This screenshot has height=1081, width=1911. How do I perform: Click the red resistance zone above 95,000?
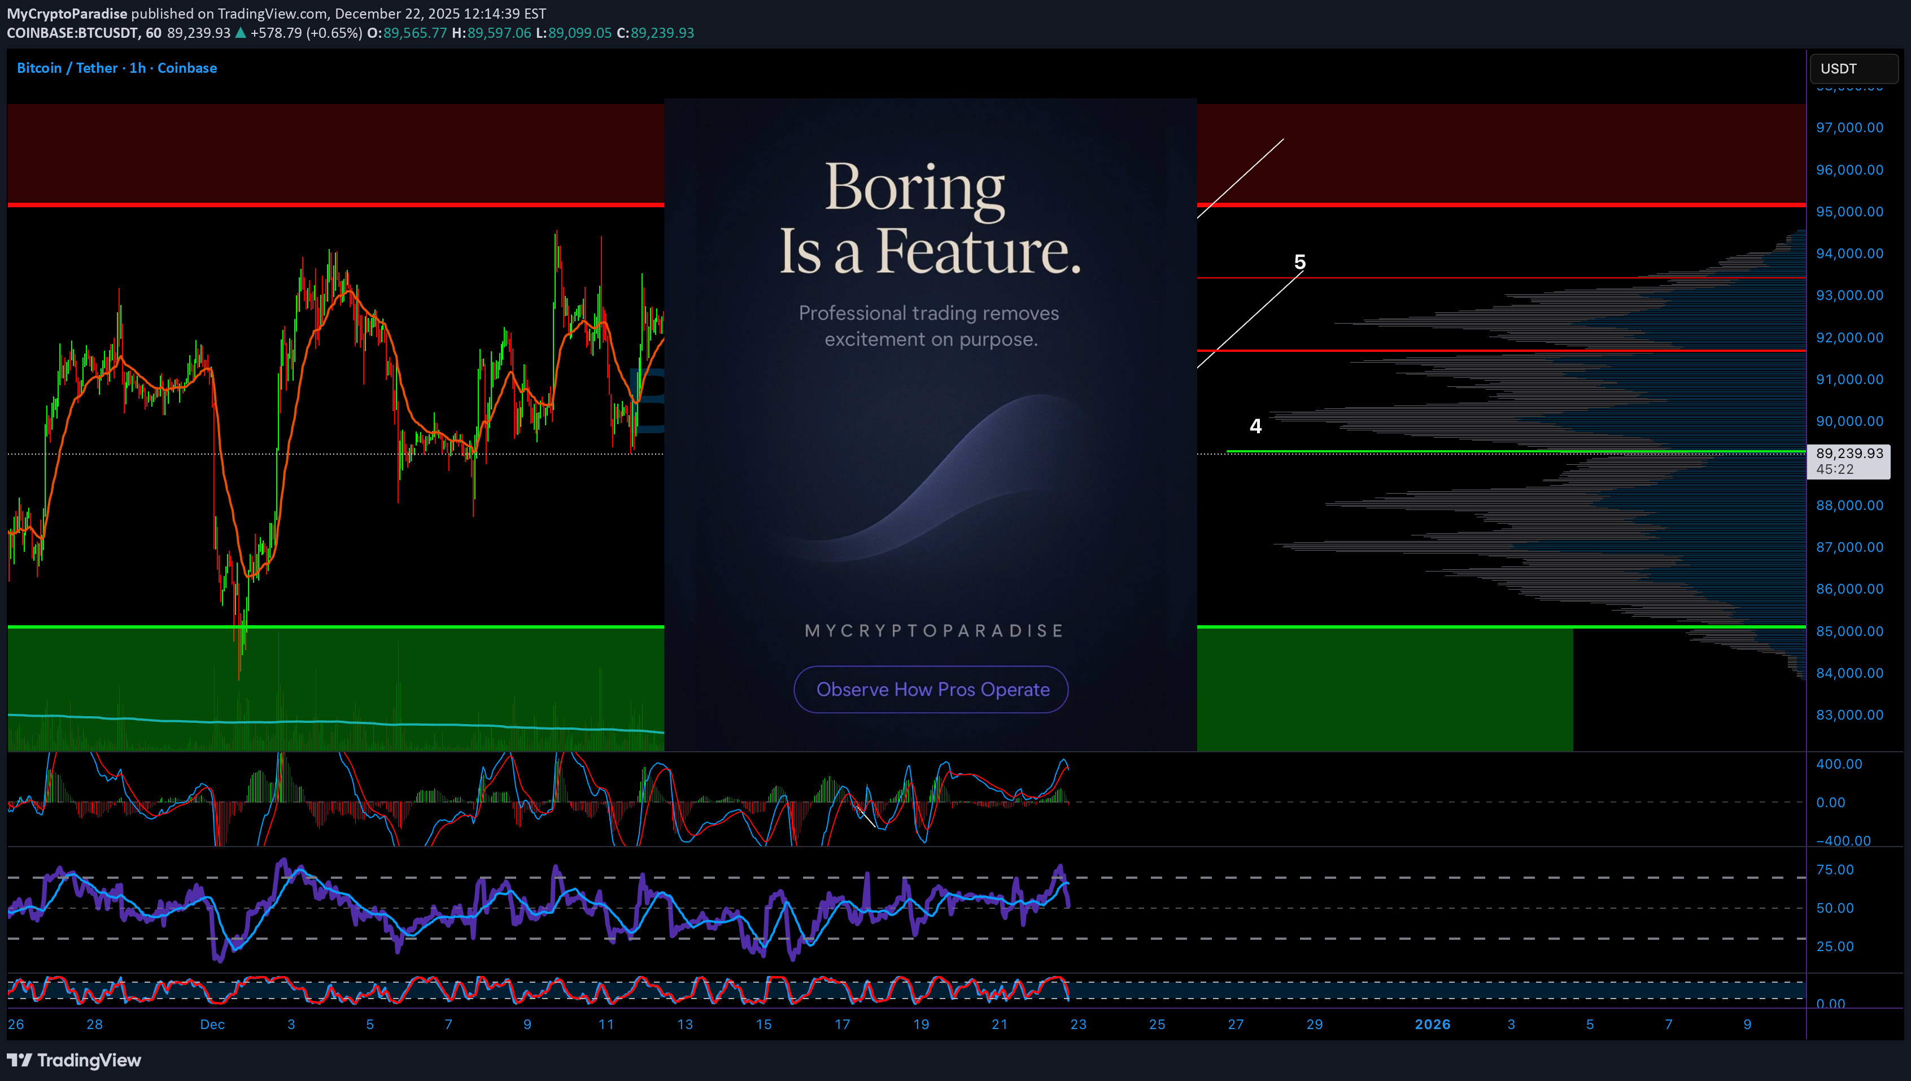pyautogui.click(x=334, y=152)
